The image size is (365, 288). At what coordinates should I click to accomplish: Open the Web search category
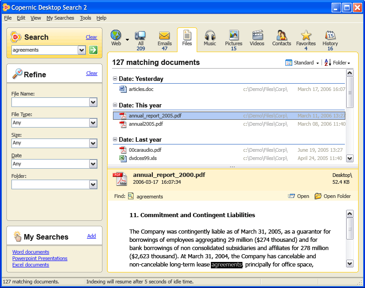[116, 37]
